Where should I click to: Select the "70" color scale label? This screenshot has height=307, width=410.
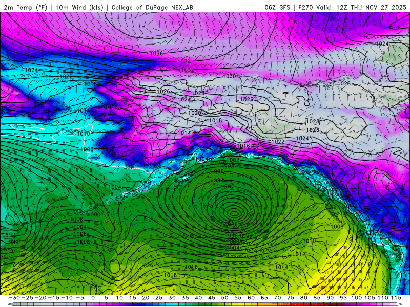pyautogui.click(x=277, y=298)
